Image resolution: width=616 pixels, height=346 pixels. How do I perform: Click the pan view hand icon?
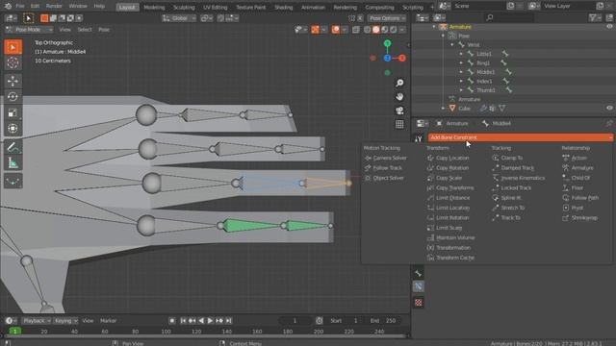399,96
